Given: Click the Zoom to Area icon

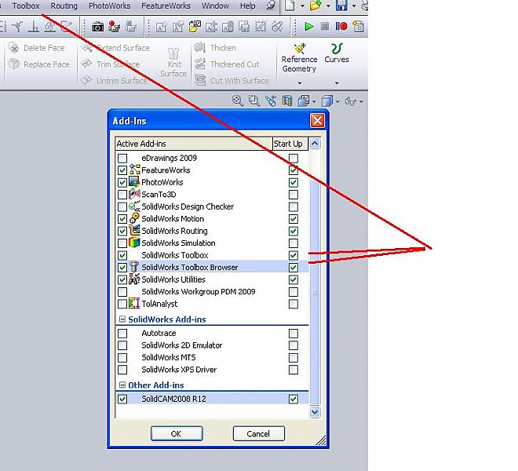Looking at the screenshot, I should tap(254, 100).
